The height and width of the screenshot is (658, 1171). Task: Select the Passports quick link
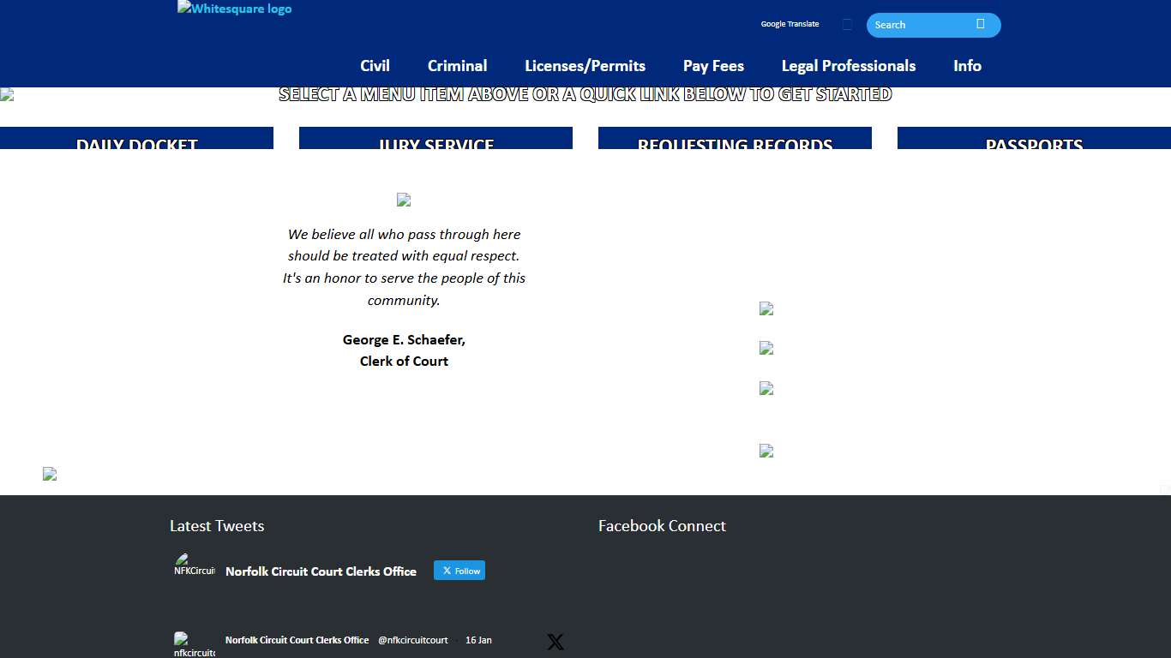point(1034,140)
